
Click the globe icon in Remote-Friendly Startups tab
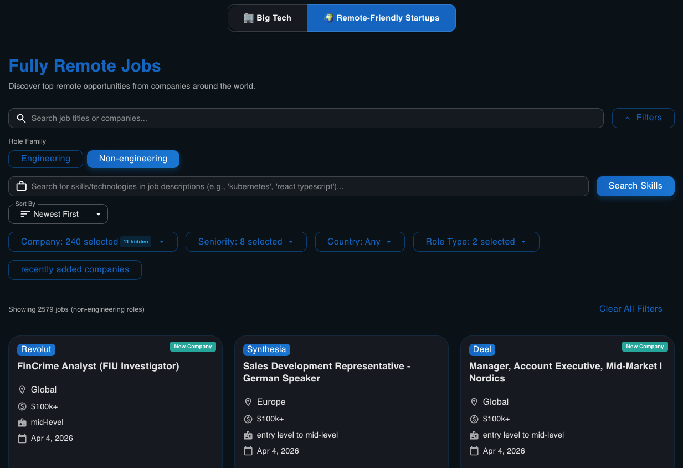[329, 18]
